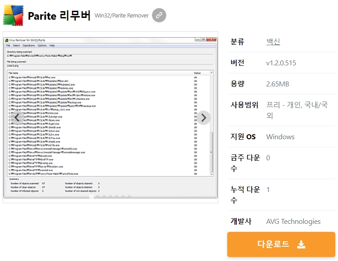Open the Virus Remover screenshot preview image

[110, 118]
